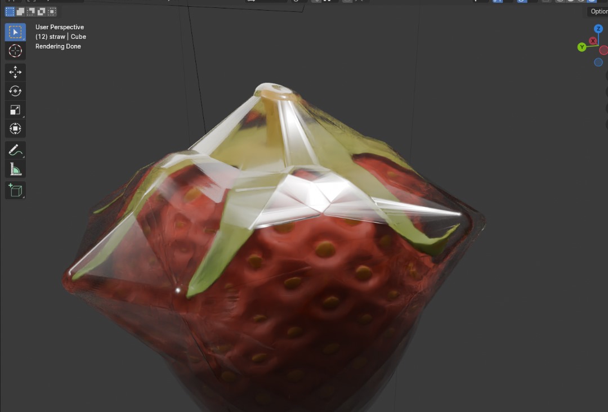The height and width of the screenshot is (412, 608).
Task: Set selection mode to Subtract
Action: click(x=30, y=12)
